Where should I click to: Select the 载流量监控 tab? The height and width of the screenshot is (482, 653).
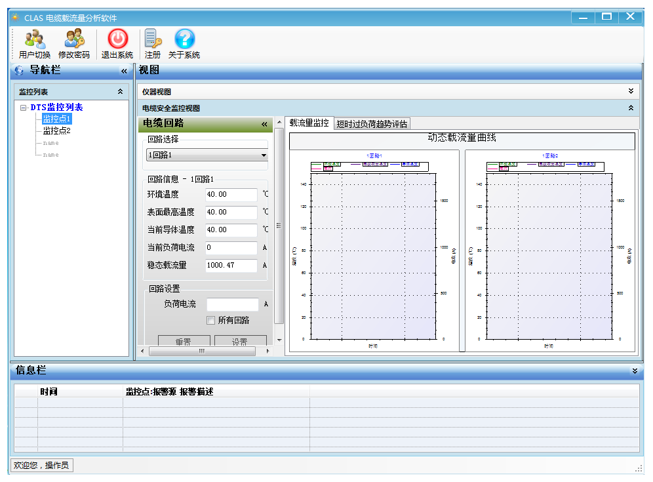[309, 123]
